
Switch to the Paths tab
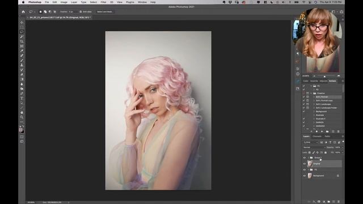point(327,137)
